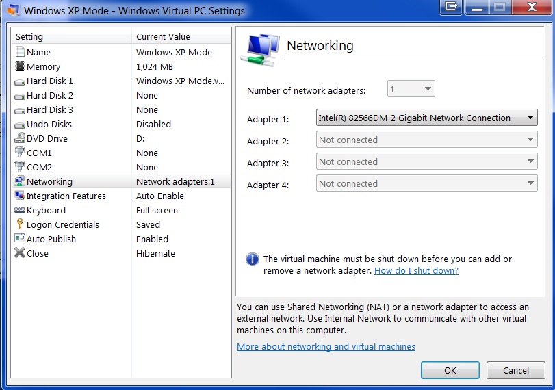Image resolution: width=555 pixels, height=390 pixels.
Task: Select the COM2 setting
Action: pyautogui.click(x=121, y=167)
